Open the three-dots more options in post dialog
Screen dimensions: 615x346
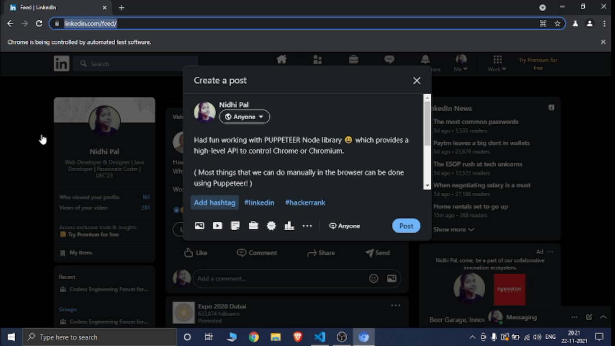[307, 226]
